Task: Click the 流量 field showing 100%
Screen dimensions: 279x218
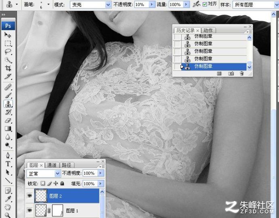Action: tap(176, 4)
